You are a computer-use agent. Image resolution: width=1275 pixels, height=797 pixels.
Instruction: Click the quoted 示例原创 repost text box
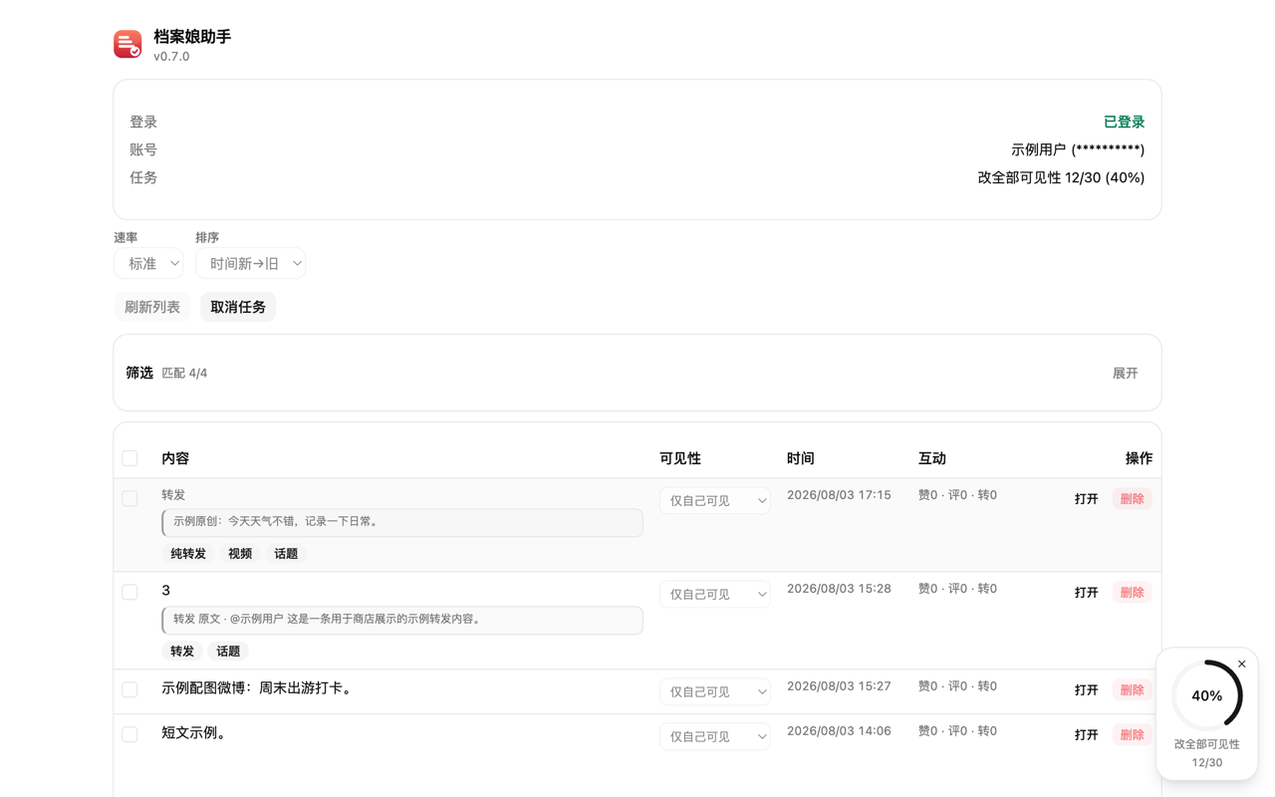pos(402,522)
